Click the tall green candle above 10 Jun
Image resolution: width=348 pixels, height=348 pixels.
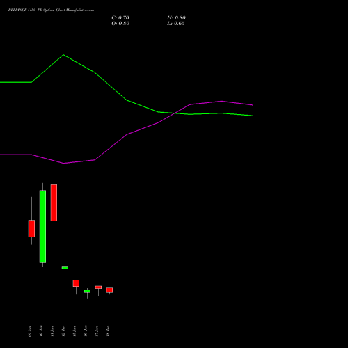coord(42,226)
